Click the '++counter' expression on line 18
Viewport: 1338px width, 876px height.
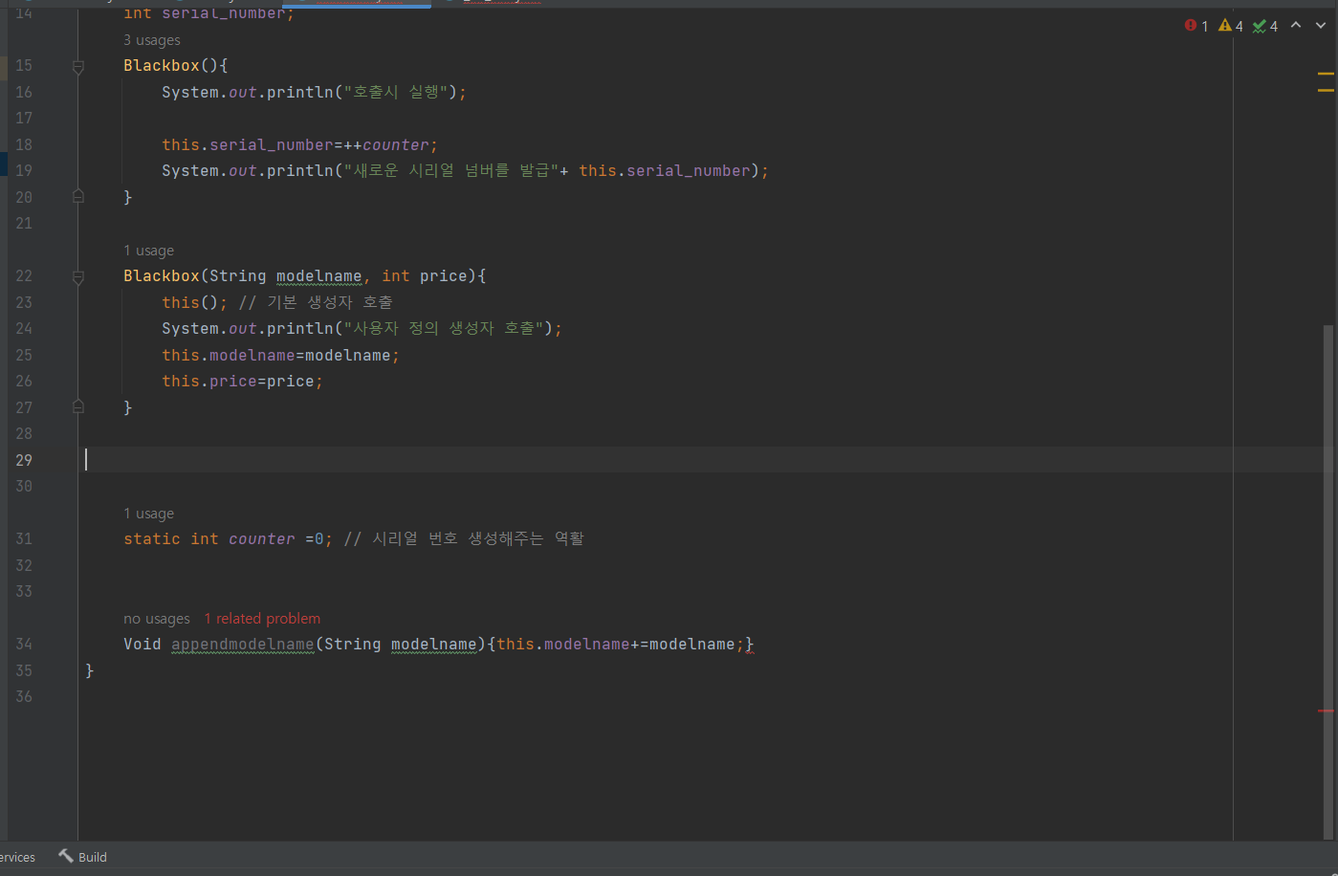click(386, 145)
